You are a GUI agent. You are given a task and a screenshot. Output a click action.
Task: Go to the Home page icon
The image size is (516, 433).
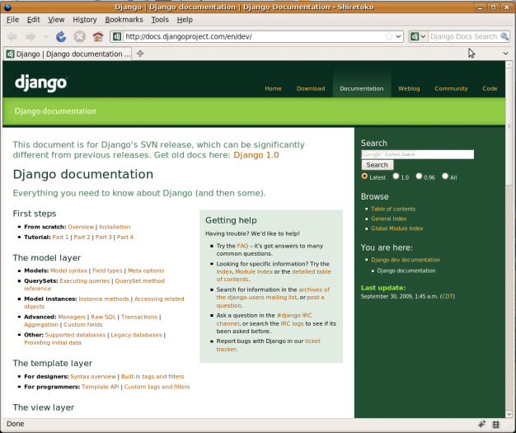(x=98, y=36)
